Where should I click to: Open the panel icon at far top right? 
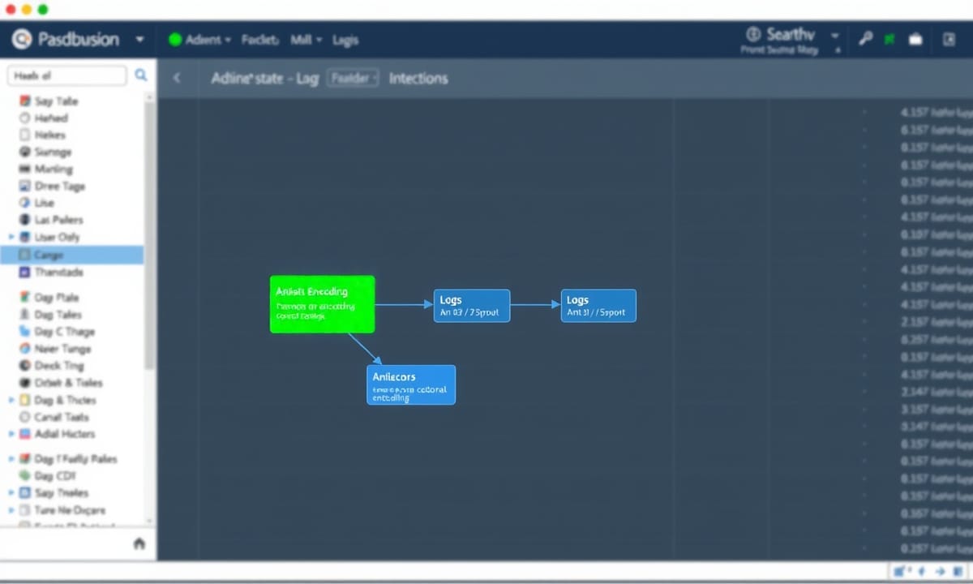point(949,39)
